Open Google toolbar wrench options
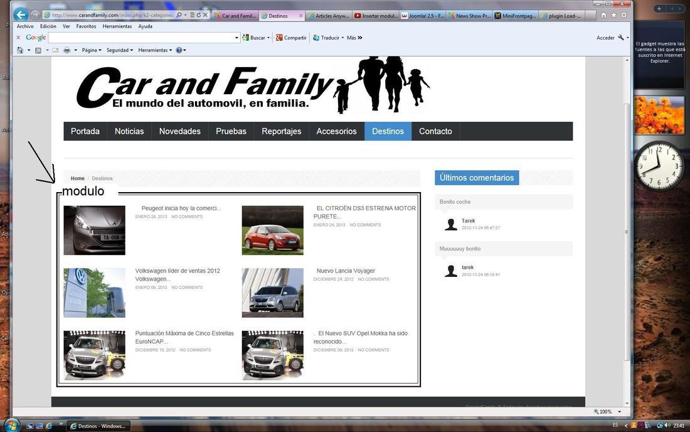The image size is (690, 432). click(621, 38)
